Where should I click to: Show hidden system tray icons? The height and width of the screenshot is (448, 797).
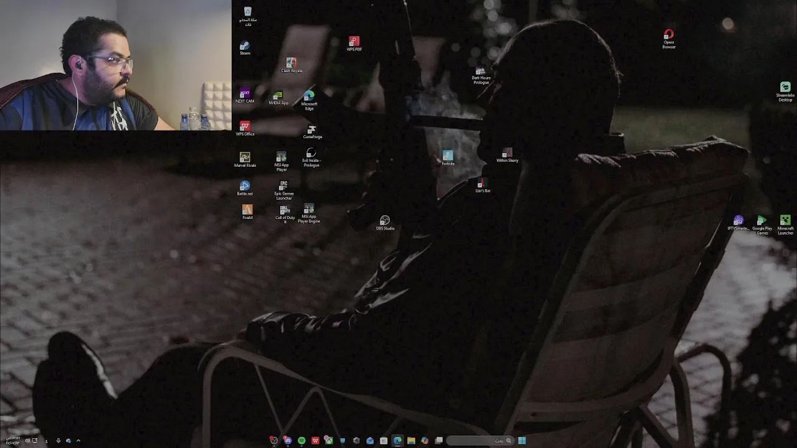pos(78,441)
